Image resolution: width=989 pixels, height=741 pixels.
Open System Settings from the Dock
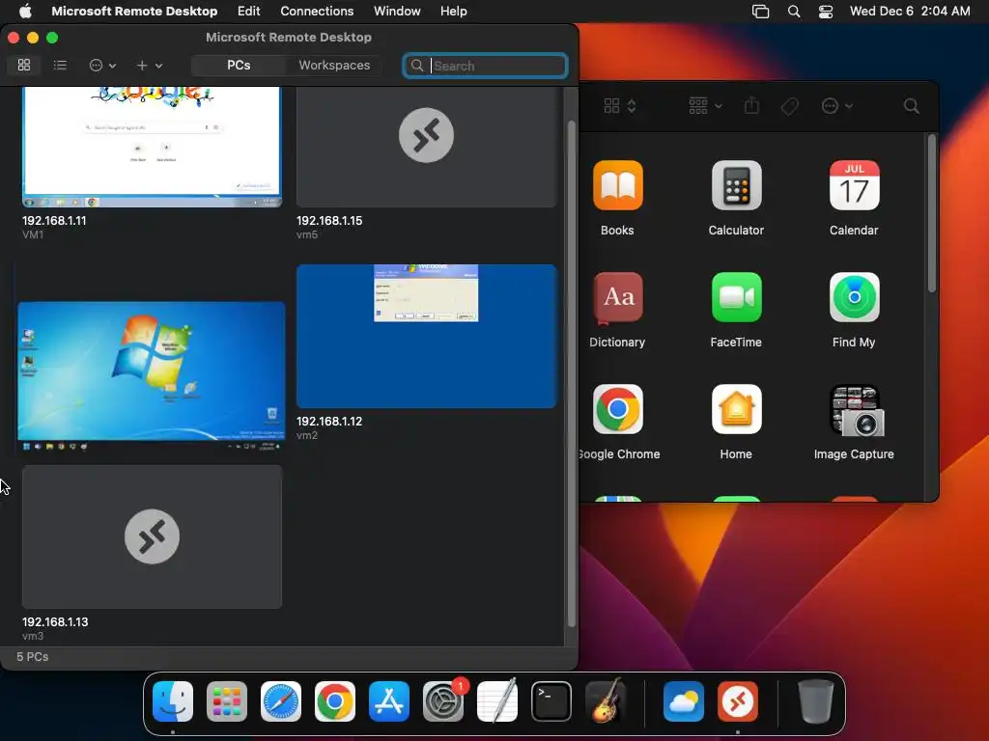click(442, 701)
